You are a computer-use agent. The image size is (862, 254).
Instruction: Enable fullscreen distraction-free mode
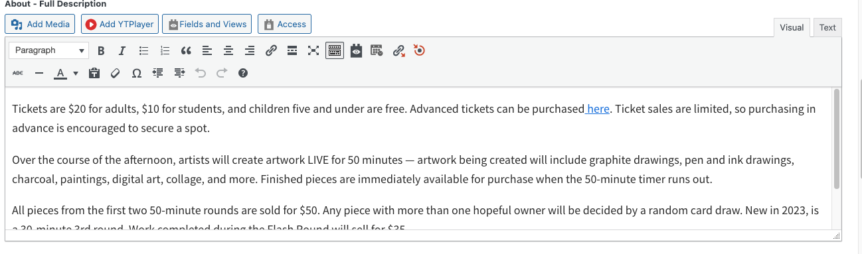[313, 50]
